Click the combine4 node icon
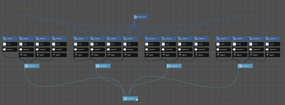Image resolution: width=285 pixels, height=105 pixels. (168, 66)
